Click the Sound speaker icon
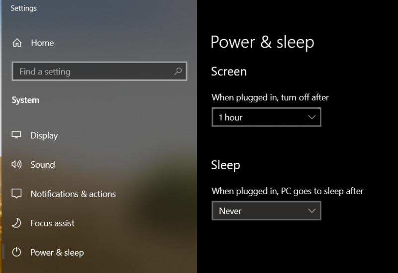The image size is (398, 273). [x=17, y=164]
